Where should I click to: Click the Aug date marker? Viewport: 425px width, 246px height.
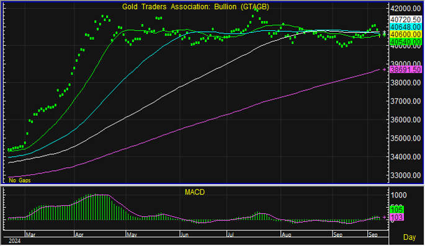286,234
